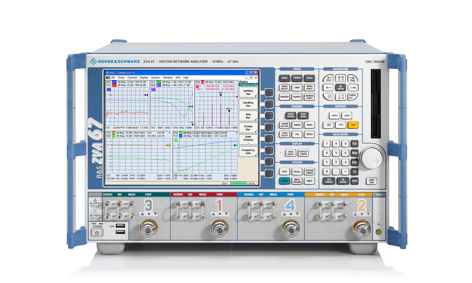Click the BACK key in Data Entry
Image resolution: width=472 pixels, height=283 pixels.
(355, 181)
